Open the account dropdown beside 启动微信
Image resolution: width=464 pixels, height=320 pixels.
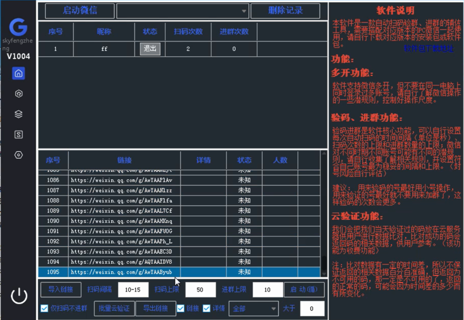[183, 11]
